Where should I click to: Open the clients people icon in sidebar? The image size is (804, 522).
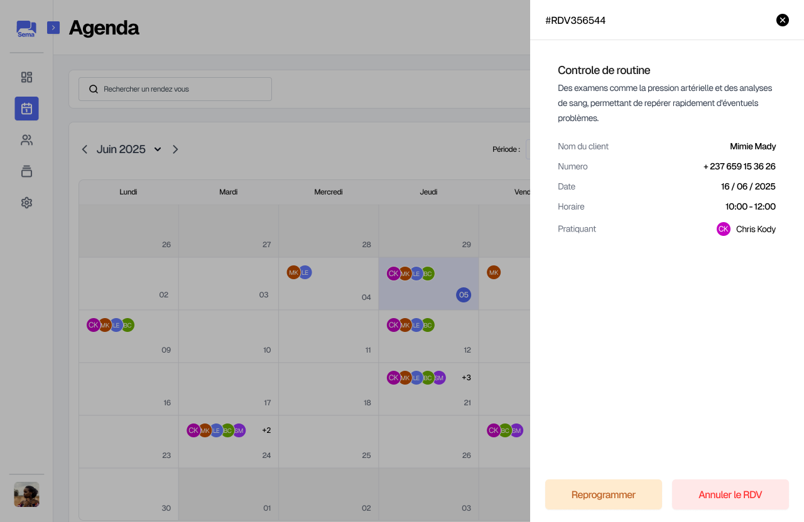point(26,140)
